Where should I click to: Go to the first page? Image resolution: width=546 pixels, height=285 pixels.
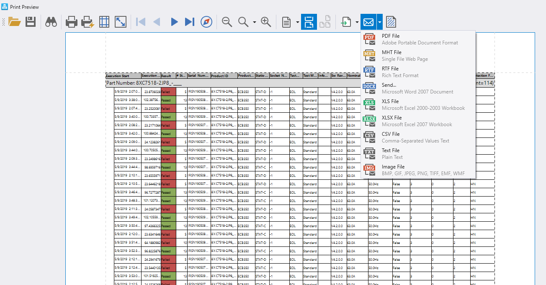[141, 22]
